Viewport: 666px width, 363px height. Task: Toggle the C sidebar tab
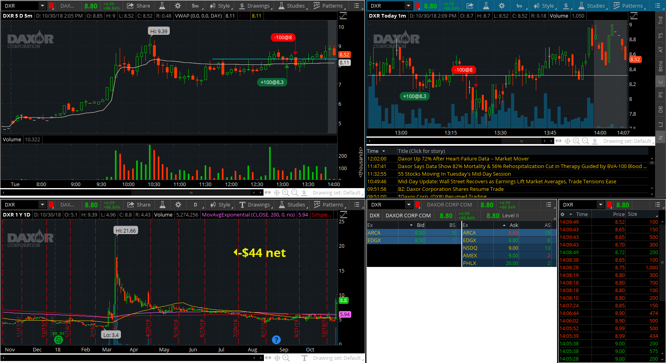pos(660,82)
